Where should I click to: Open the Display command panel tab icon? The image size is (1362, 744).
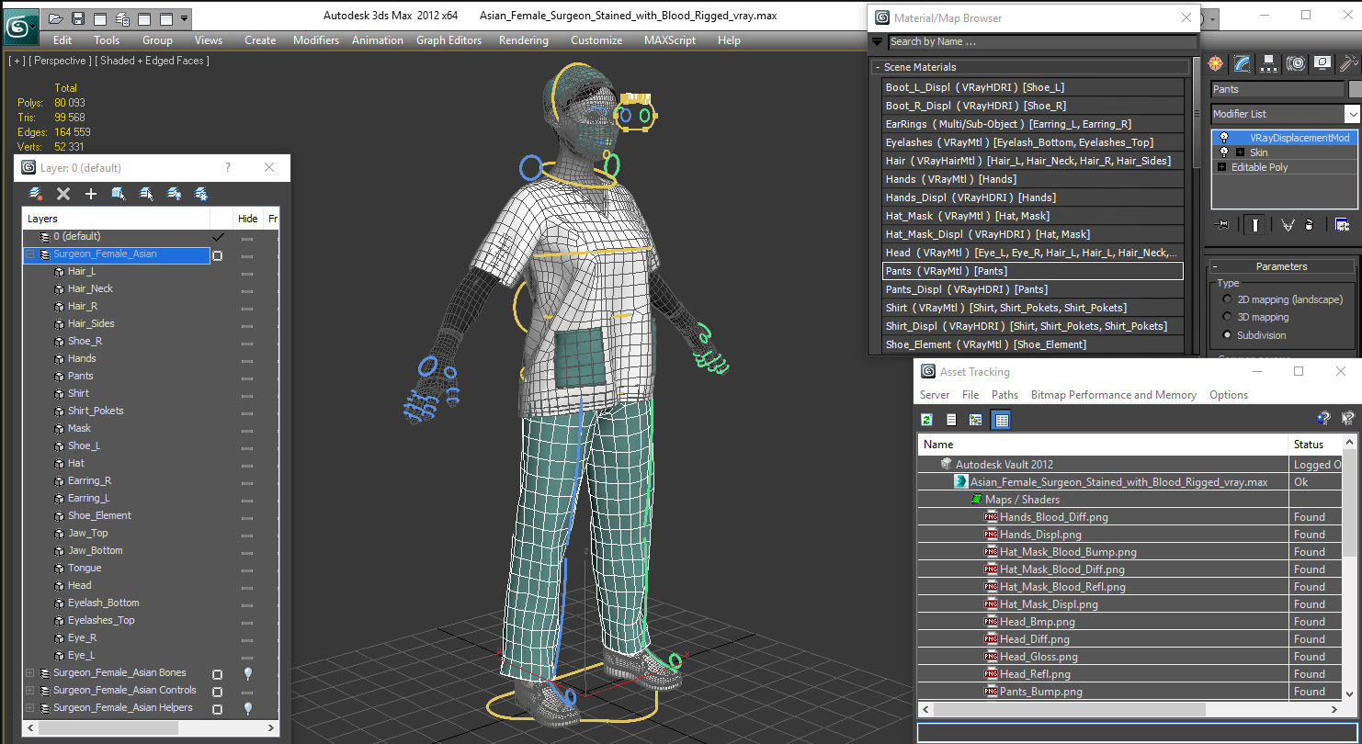point(1322,63)
